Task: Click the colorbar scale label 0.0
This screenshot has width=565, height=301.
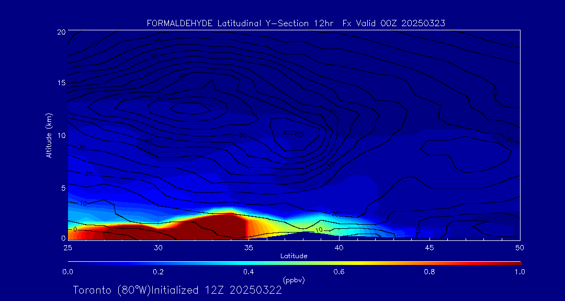Action: click(67, 272)
